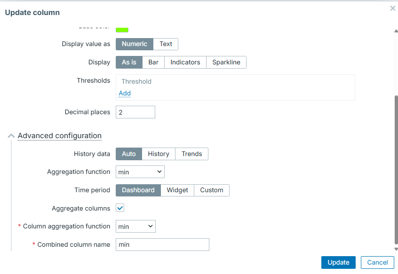Viewport: 398px width, 274px height.
Task: Set Display value as Text
Action: tap(166, 44)
